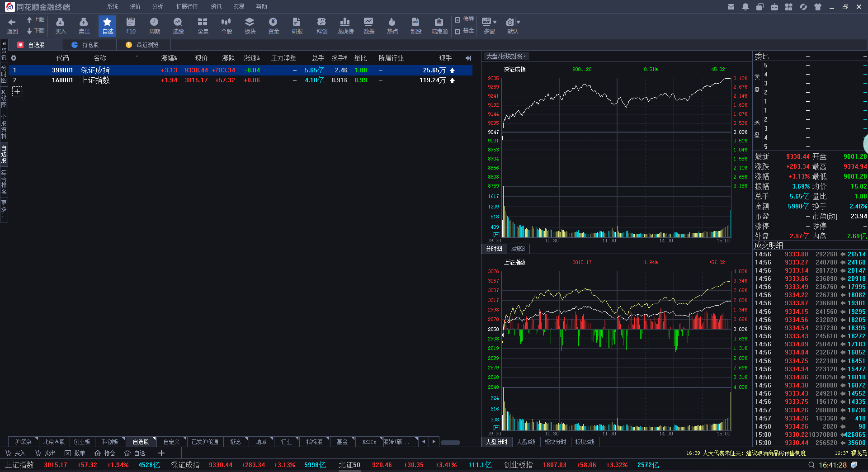Expand the 行业 tab corner menu
Image resolution: width=868 pixels, height=472 pixels.
(298, 439)
